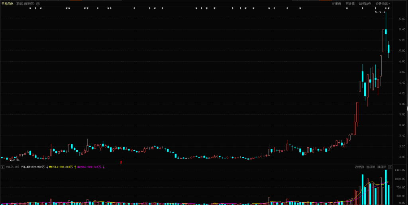This screenshot has width=408, height=205.
Task: Open the 融资融券 tag
Action: [365, 4]
